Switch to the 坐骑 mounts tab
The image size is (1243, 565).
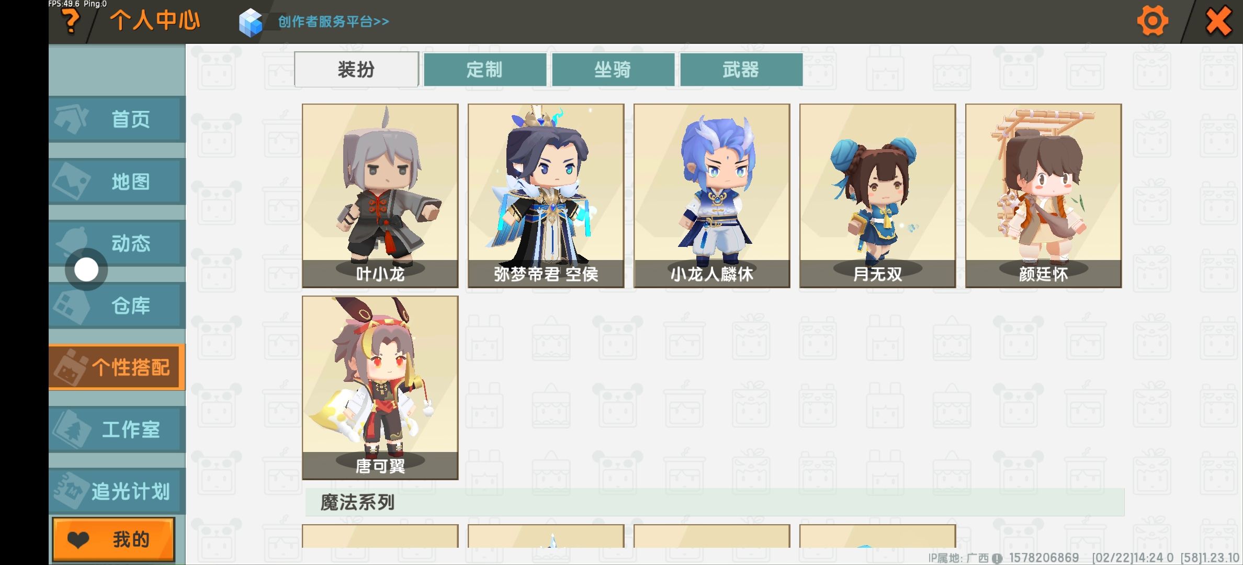(613, 69)
